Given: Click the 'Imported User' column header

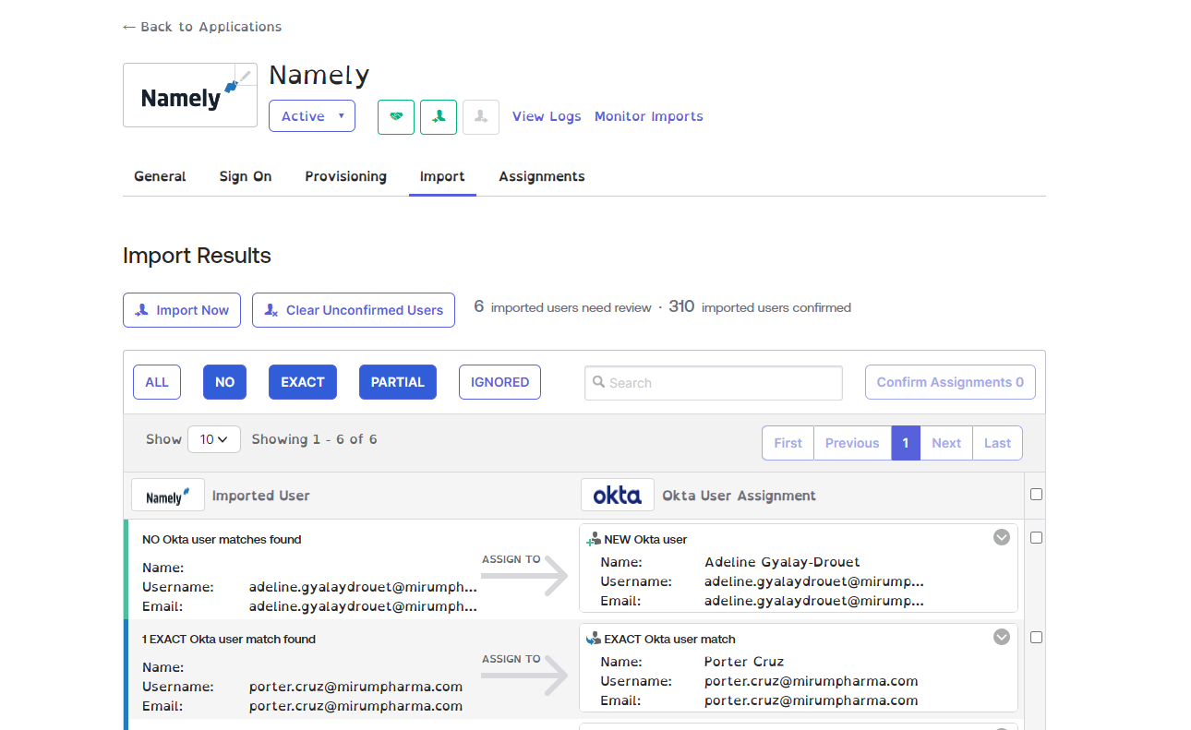Looking at the screenshot, I should click(261, 496).
